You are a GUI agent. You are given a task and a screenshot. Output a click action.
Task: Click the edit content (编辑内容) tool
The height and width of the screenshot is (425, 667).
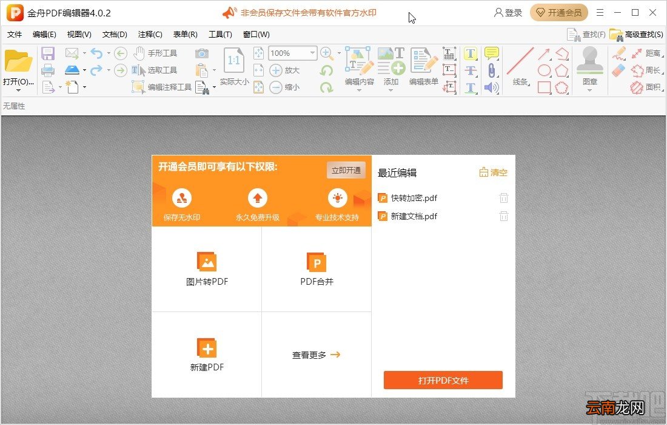(x=360, y=65)
